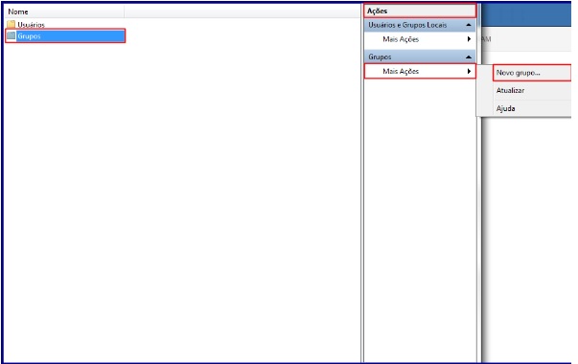
Task: Collapse the Usuários e Grupos Locais section
Action: [x=469, y=25]
